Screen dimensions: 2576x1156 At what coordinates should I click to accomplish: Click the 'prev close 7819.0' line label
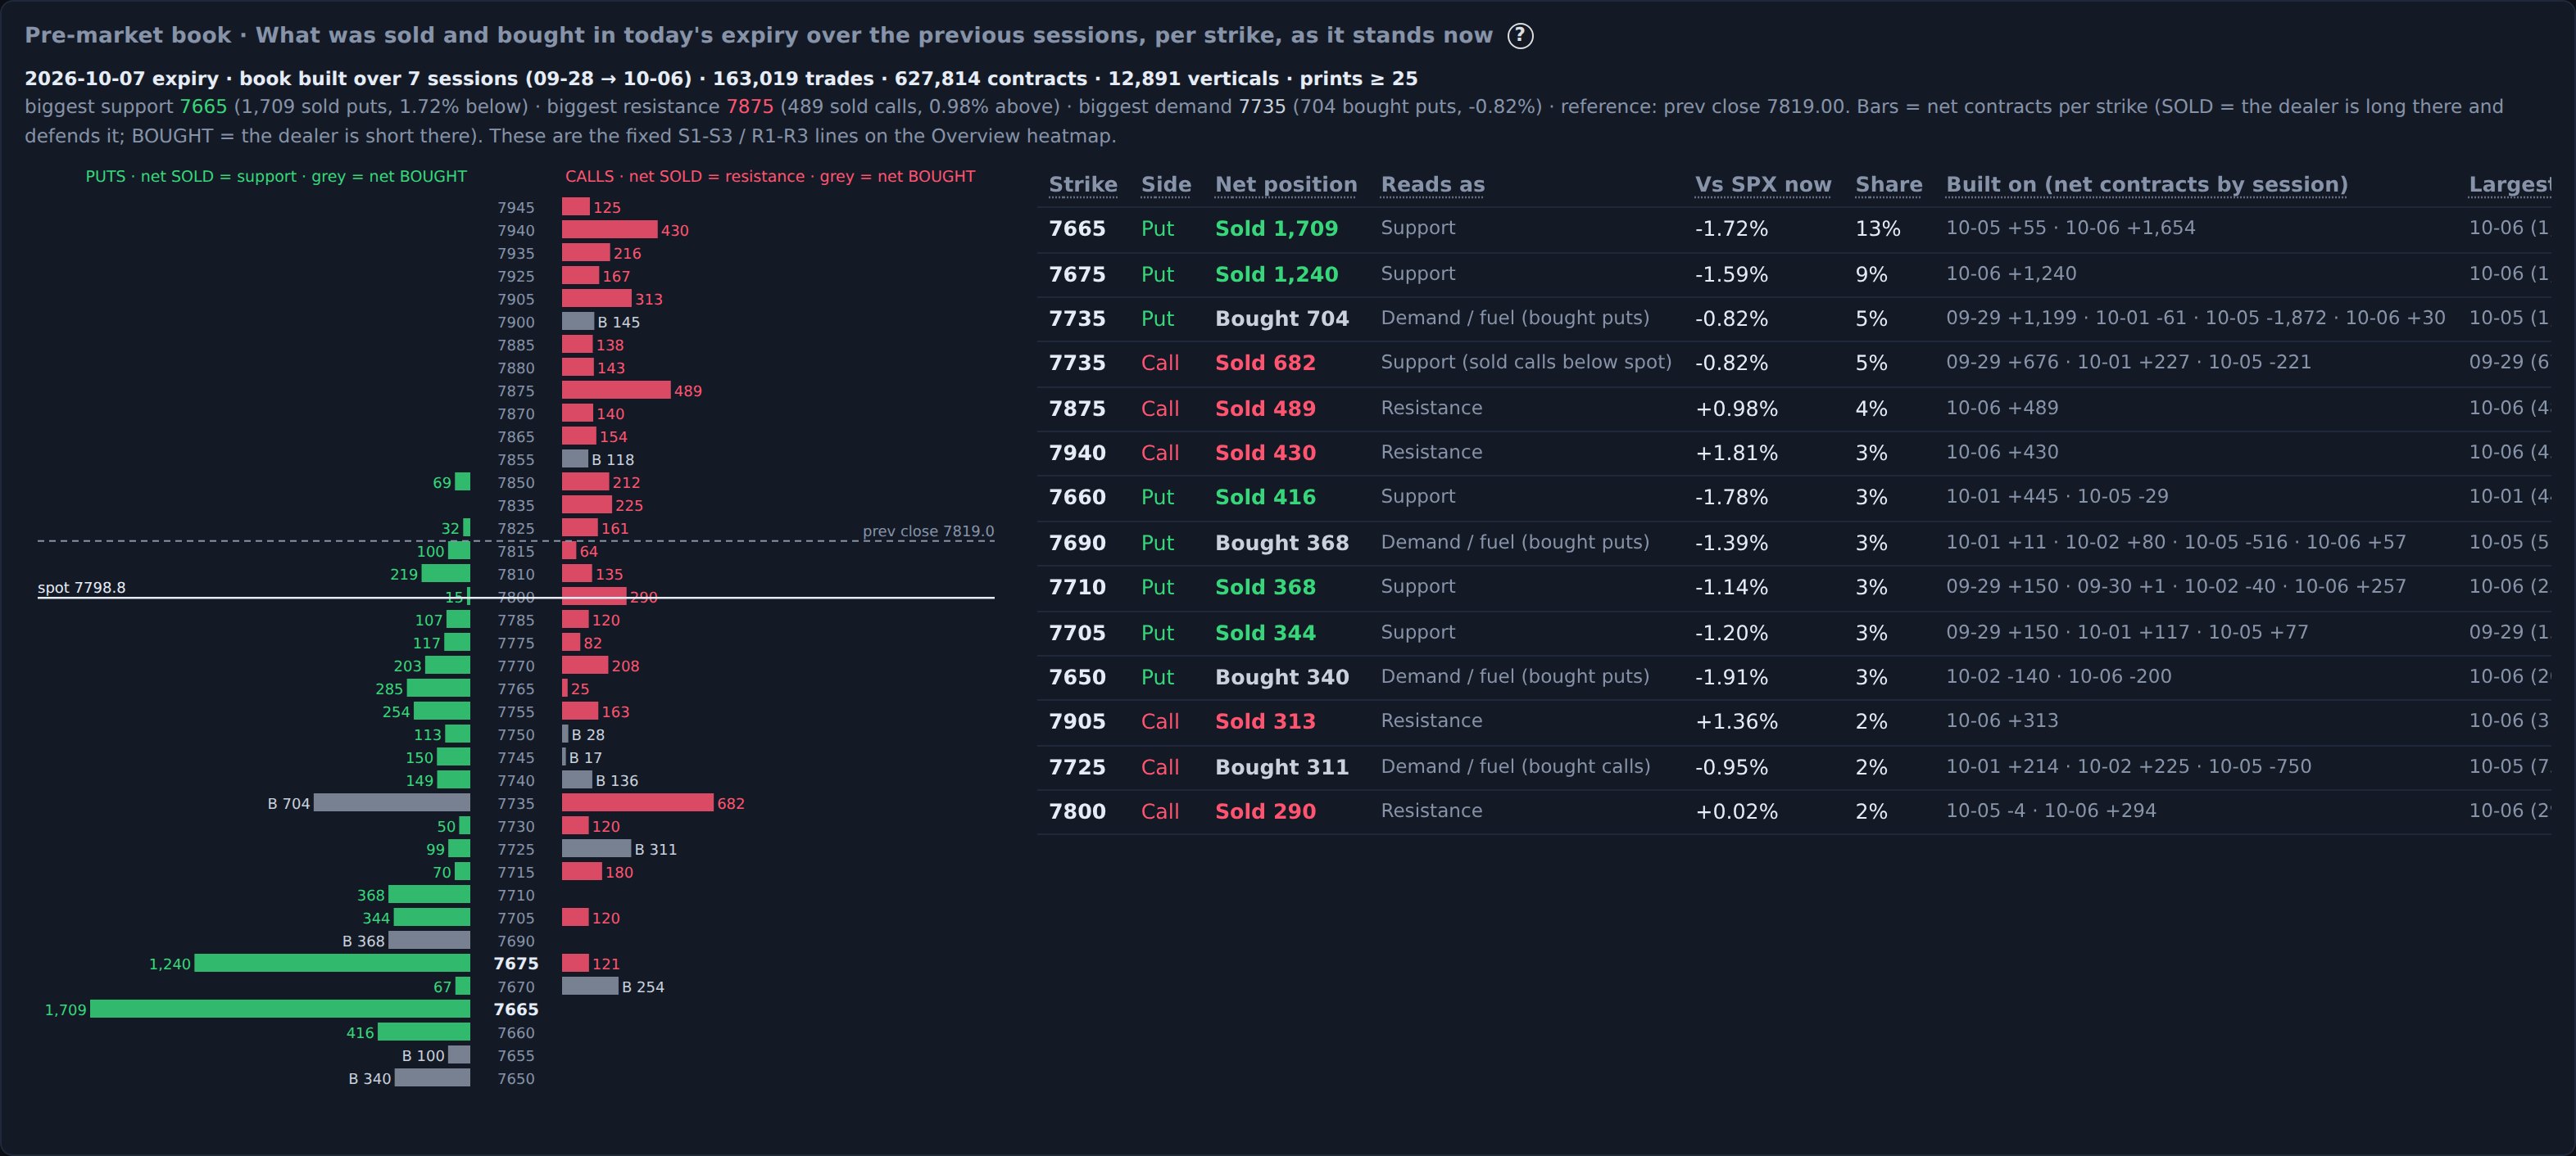click(928, 531)
